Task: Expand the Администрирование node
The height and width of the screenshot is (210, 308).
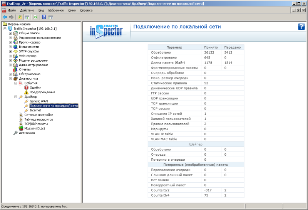Action: (10, 65)
